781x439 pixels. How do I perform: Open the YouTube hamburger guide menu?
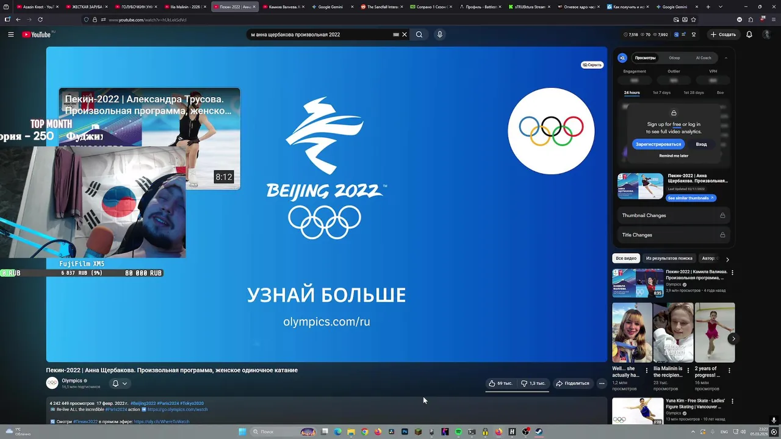(10, 35)
